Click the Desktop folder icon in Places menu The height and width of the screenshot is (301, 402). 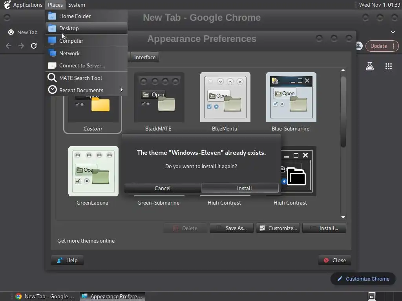[x=52, y=28]
